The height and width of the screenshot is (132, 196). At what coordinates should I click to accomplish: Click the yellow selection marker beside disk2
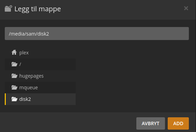click(5, 99)
